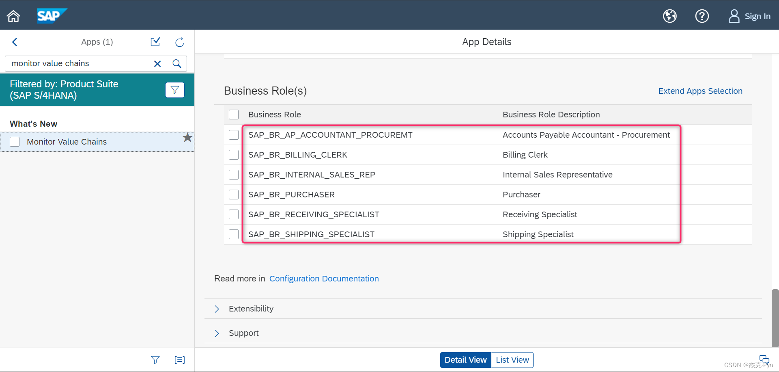
Task: Tick the SAP_BR_PURCHASER role checkbox
Action: 234,195
